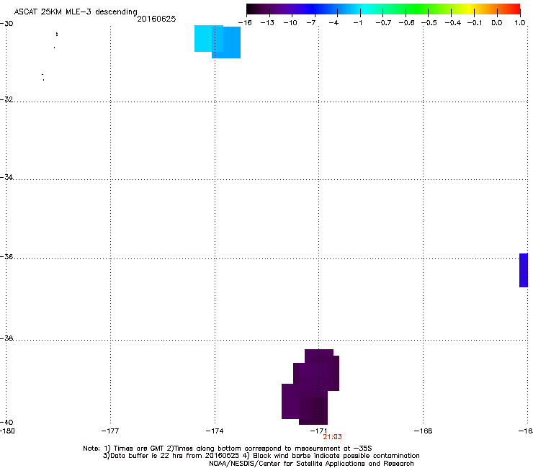This screenshot has width=533, height=468.
Task: Click the -16 color scale label
Action: (x=245, y=23)
